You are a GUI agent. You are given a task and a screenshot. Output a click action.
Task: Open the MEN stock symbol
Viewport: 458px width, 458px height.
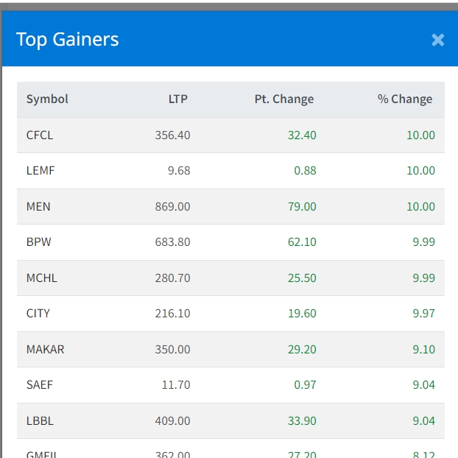click(x=38, y=206)
